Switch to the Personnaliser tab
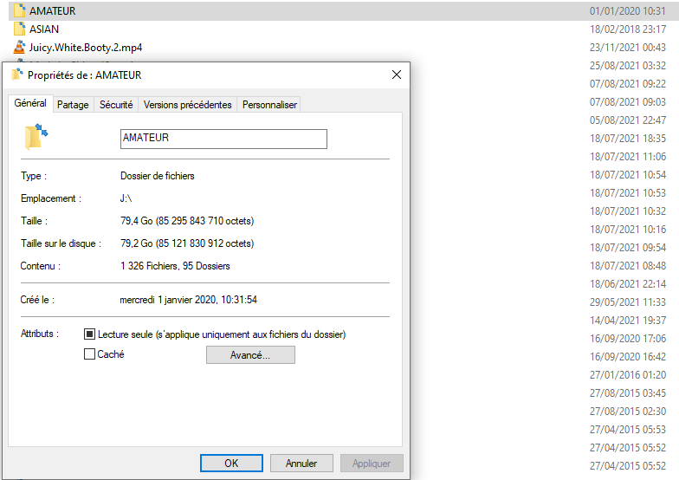679x480 pixels. coord(269,105)
